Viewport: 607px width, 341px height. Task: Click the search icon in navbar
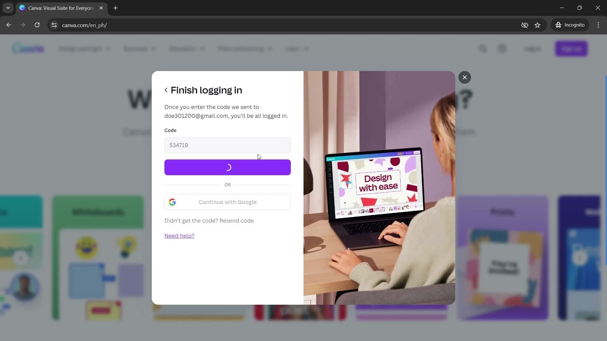pos(484,48)
